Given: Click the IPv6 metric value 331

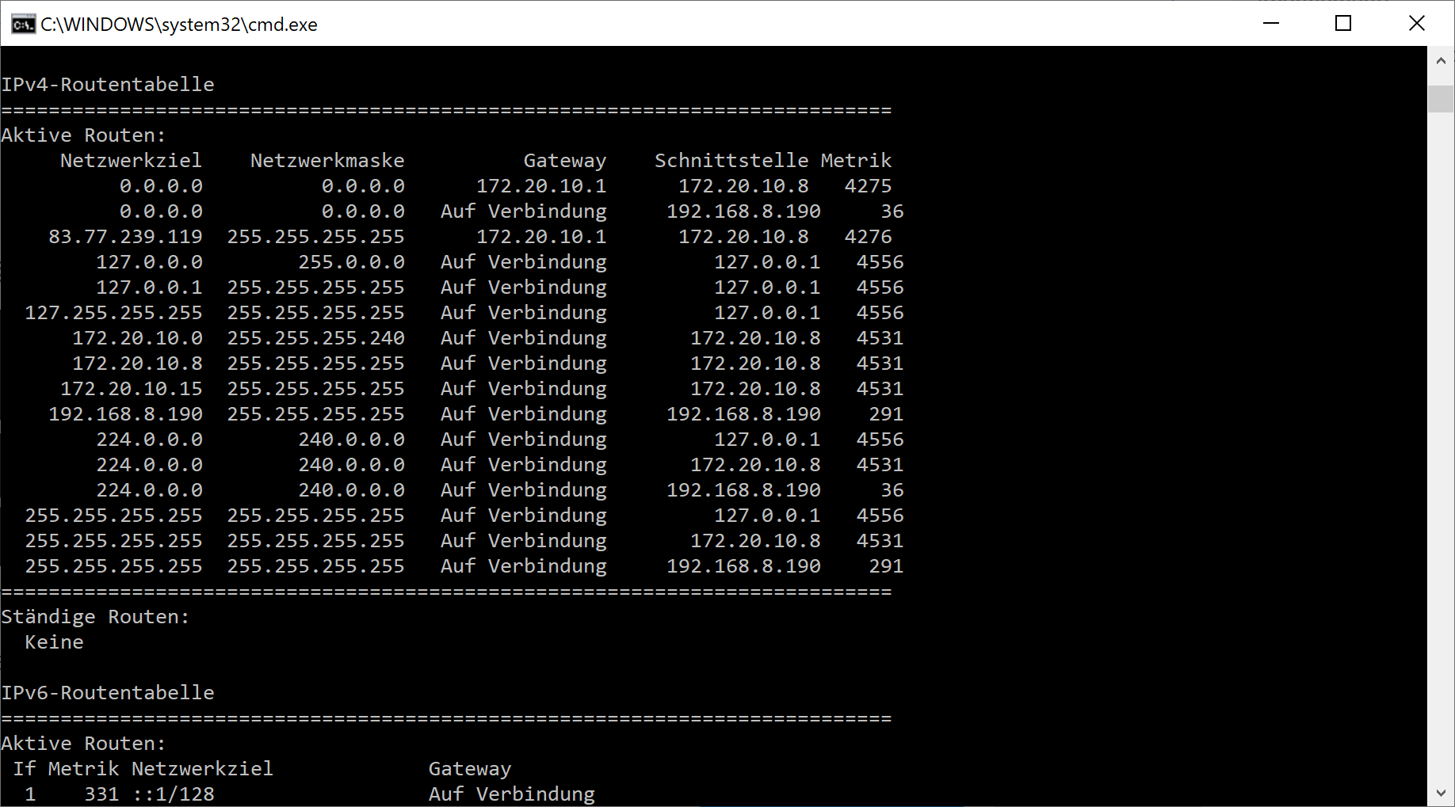Looking at the screenshot, I should coord(102,794).
